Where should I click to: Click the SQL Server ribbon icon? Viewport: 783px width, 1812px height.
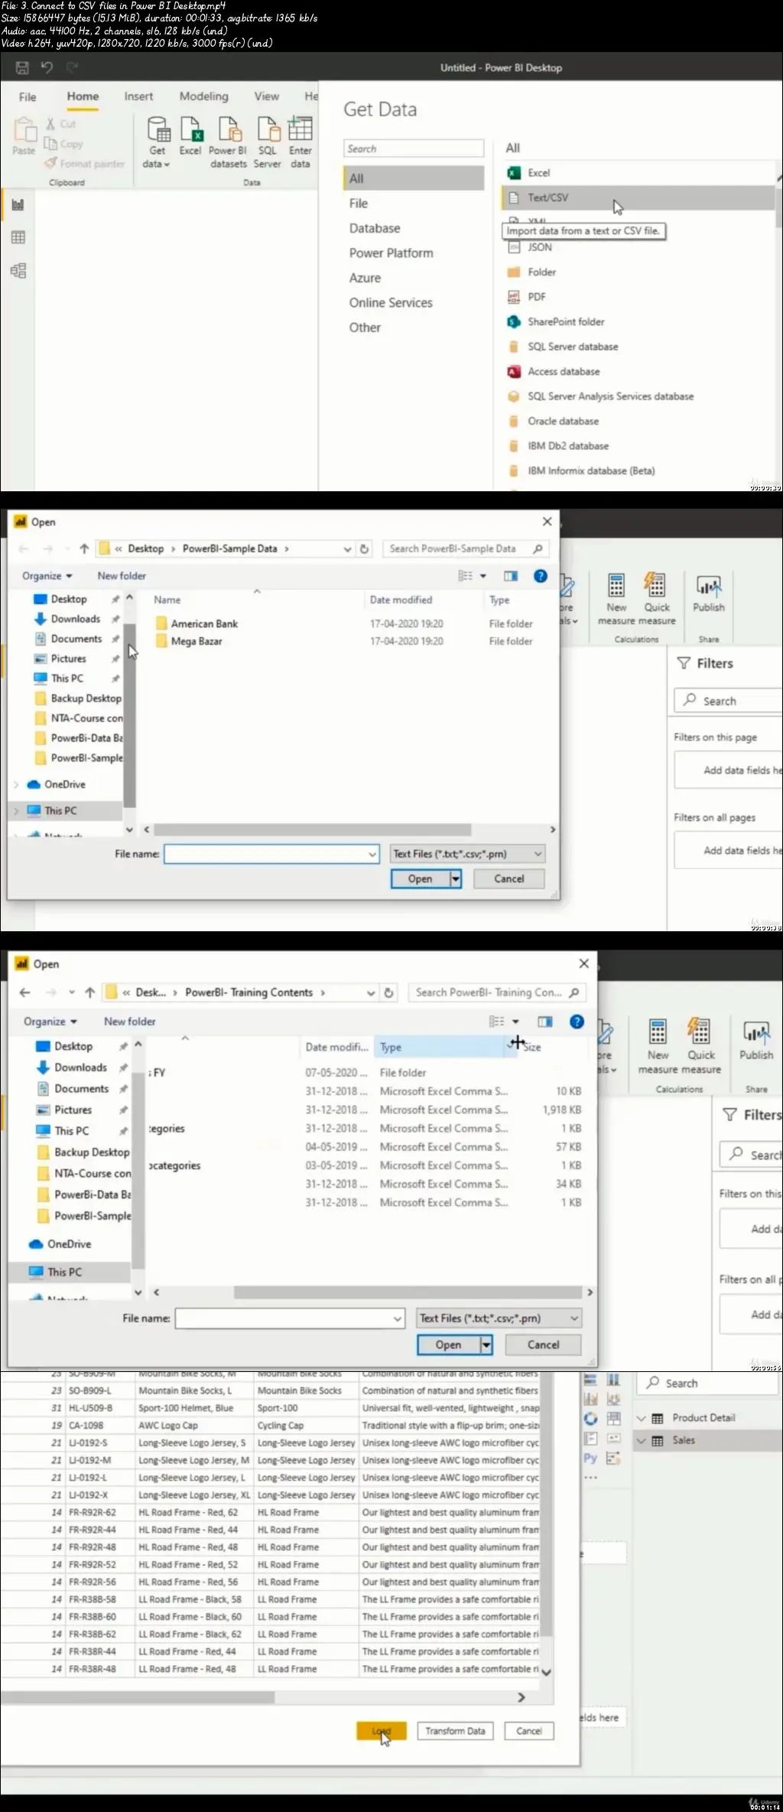coord(268,130)
